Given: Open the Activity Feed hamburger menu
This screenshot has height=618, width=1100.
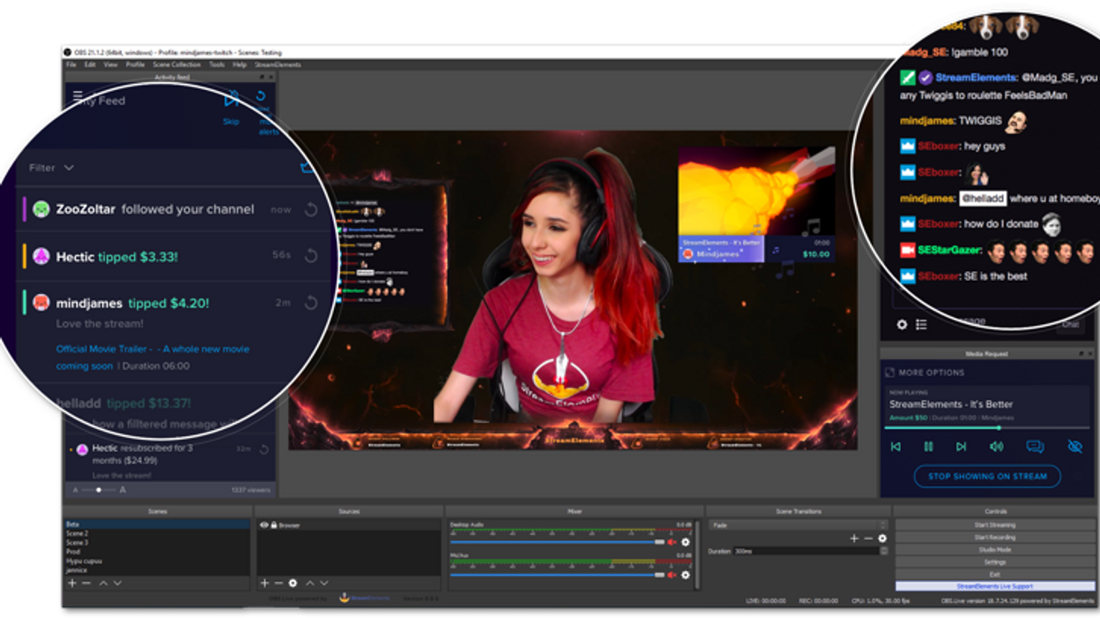Looking at the screenshot, I should point(78,96).
